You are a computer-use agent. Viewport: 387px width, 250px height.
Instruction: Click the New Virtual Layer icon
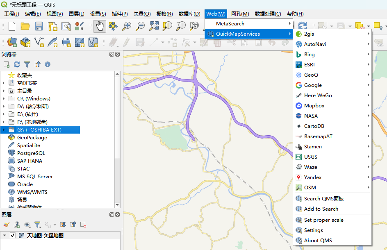pyautogui.click(x=93, y=43)
